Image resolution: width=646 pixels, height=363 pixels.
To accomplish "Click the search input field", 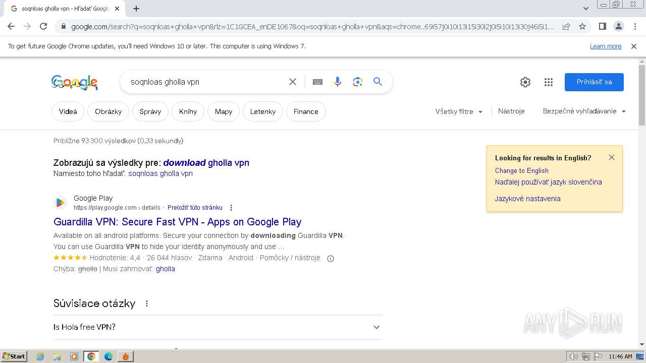I will [x=207, y=82].
